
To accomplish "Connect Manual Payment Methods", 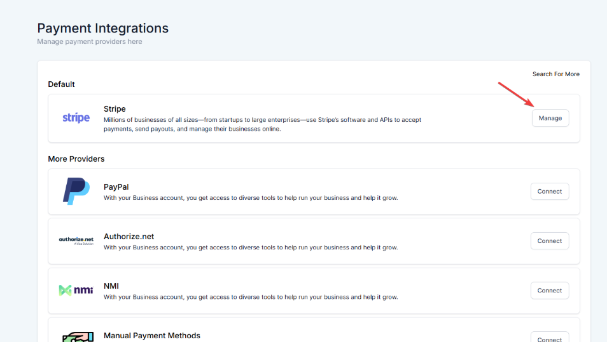I will point(549,338).
